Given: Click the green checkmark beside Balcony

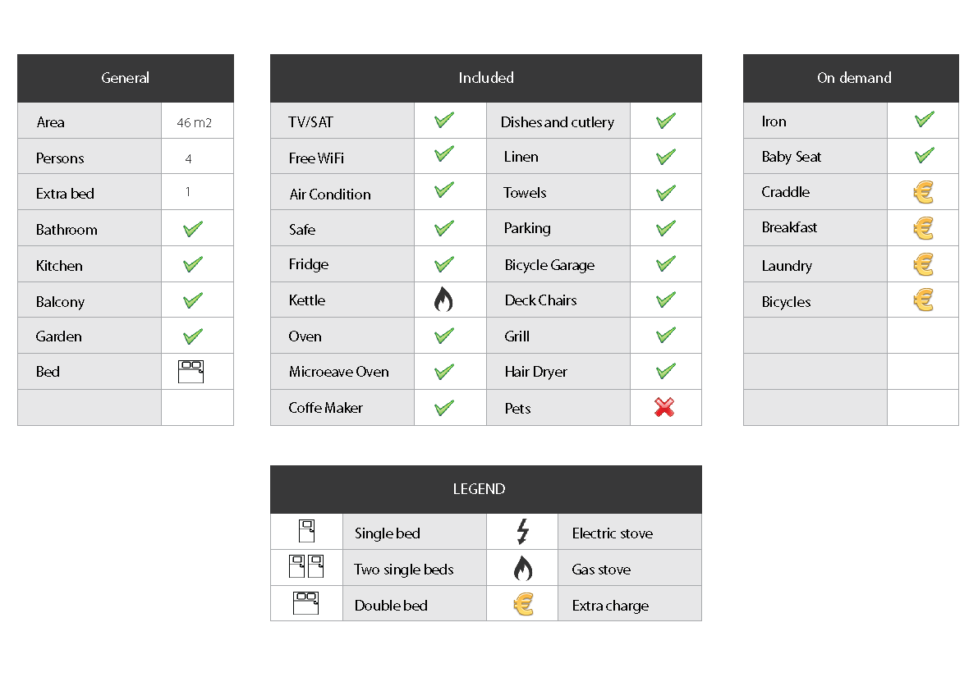Looking at the screenshot, I should pos(193,301).
